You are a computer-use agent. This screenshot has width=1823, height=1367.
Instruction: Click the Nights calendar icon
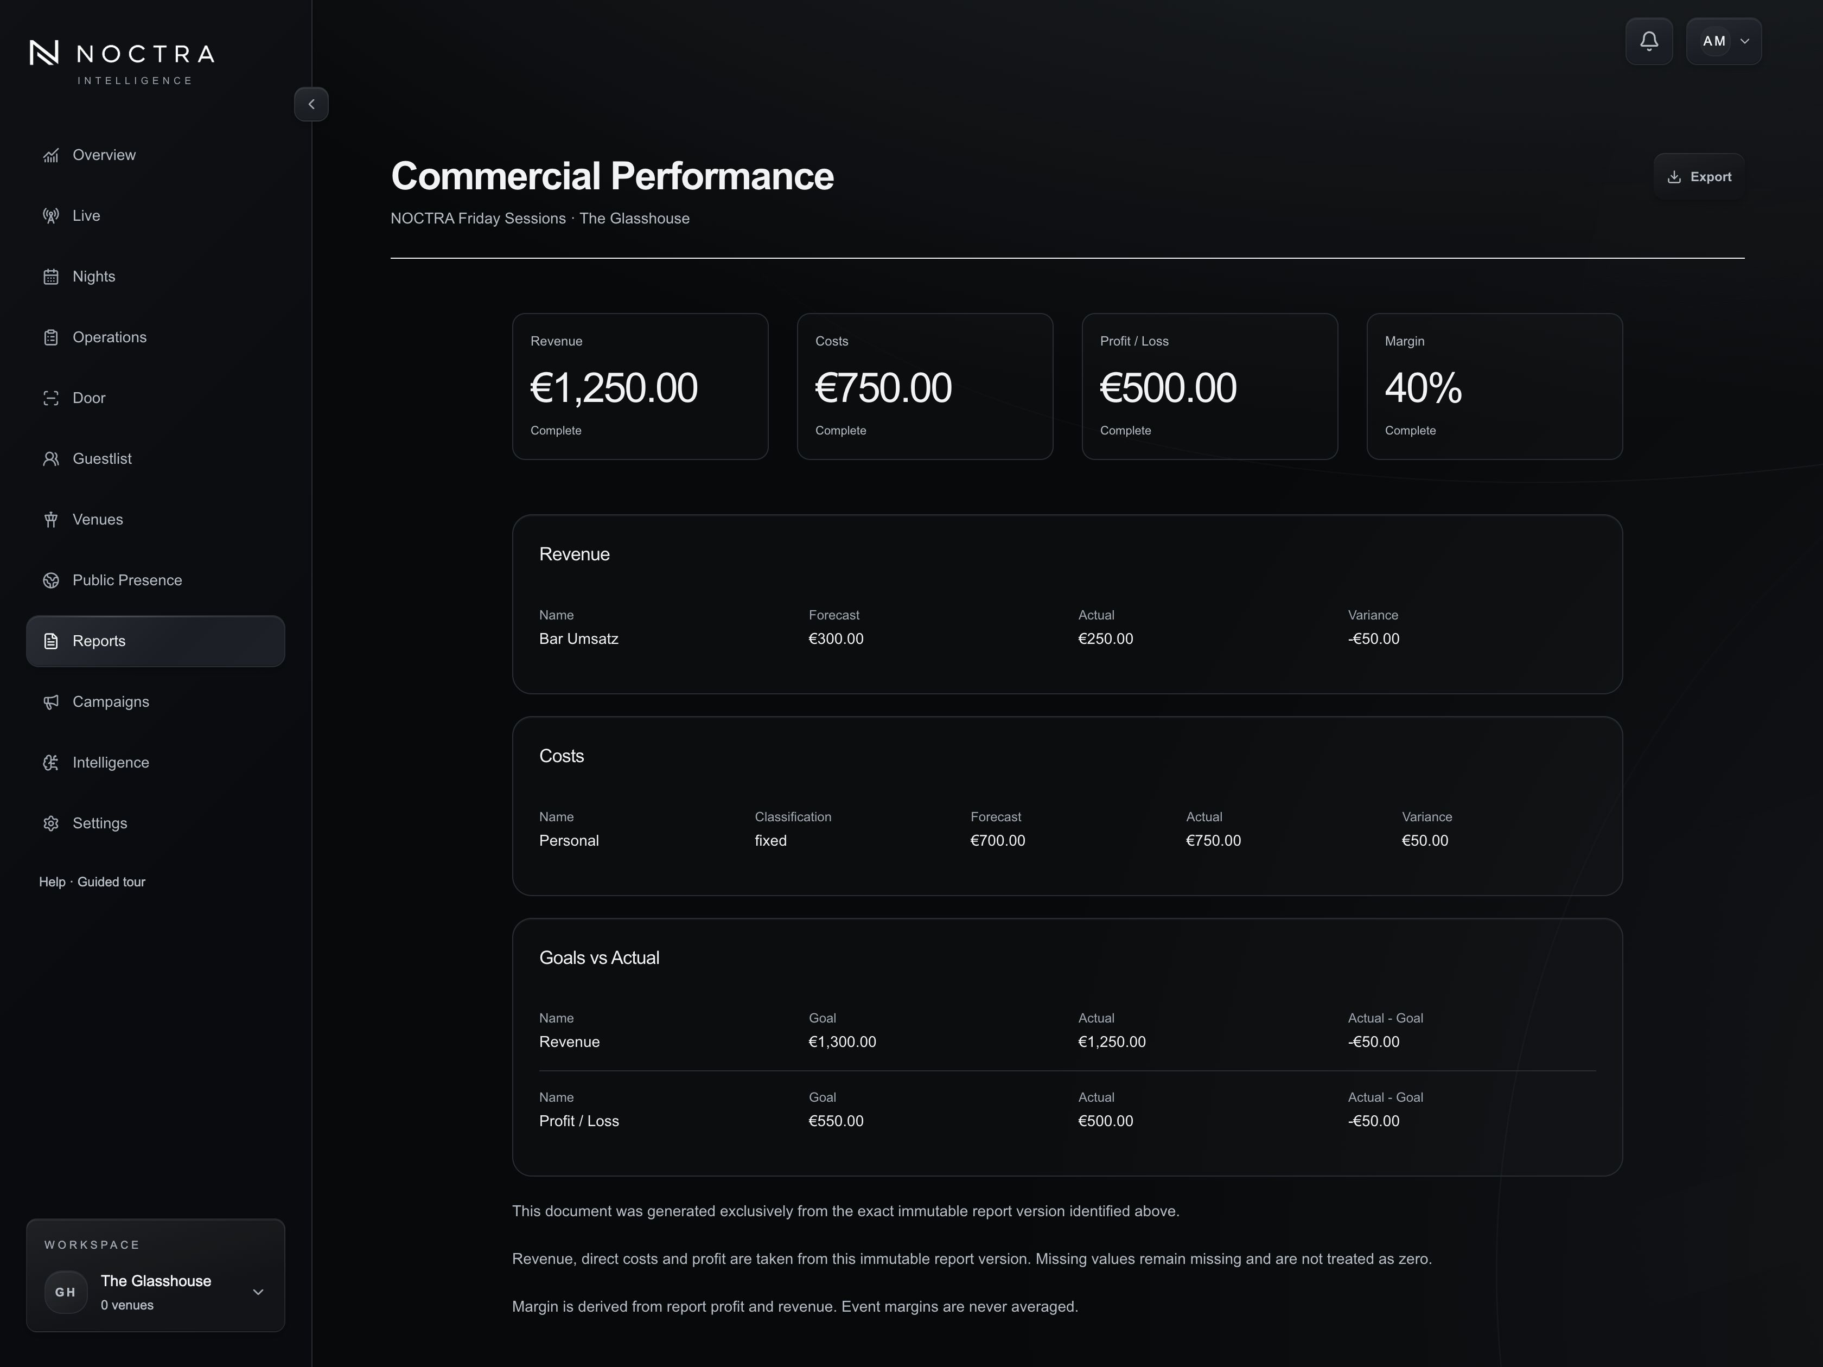pos(51,277)
